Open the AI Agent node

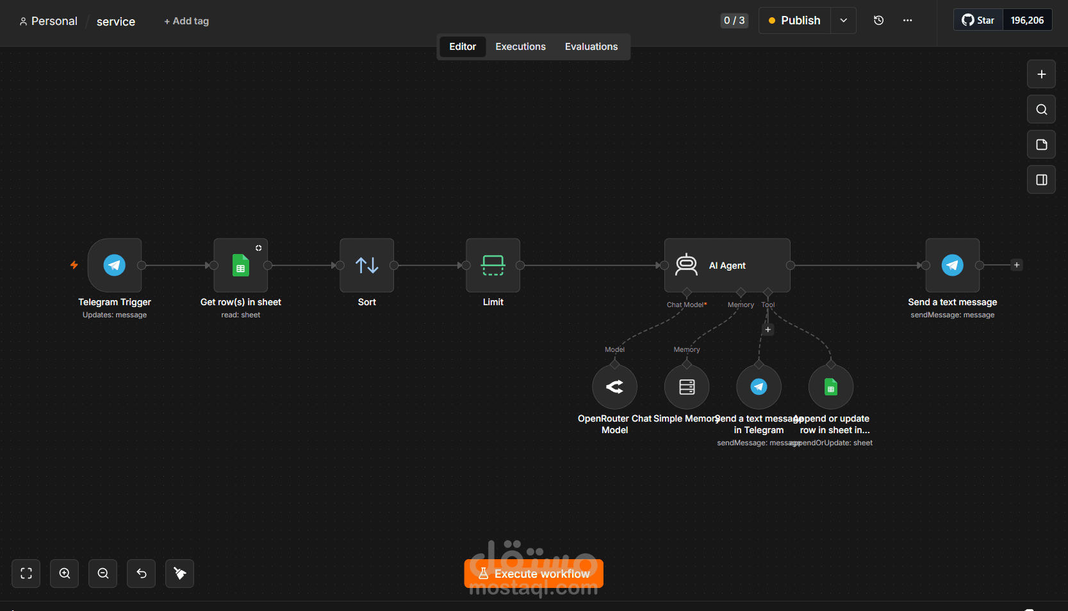(x=727, y=265)
